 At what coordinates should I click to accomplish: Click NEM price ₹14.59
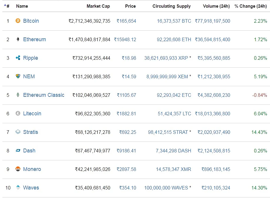pyautogui.click(x=129, y=76)
